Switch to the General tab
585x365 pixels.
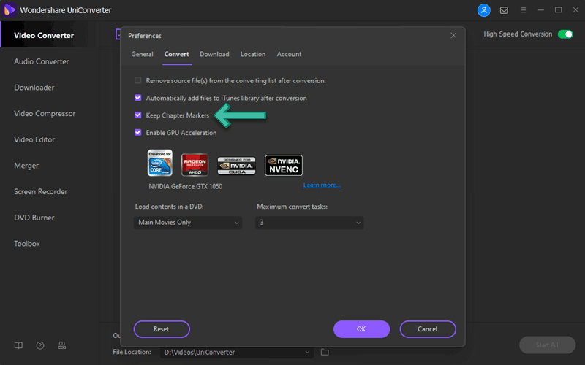point(142,54)
